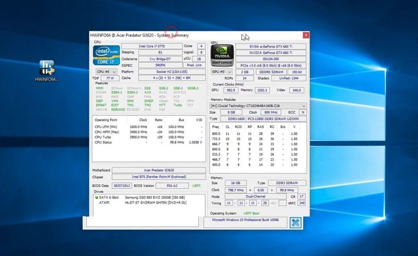Select the HL-DT-ST DVDRAM drive row

149,203
